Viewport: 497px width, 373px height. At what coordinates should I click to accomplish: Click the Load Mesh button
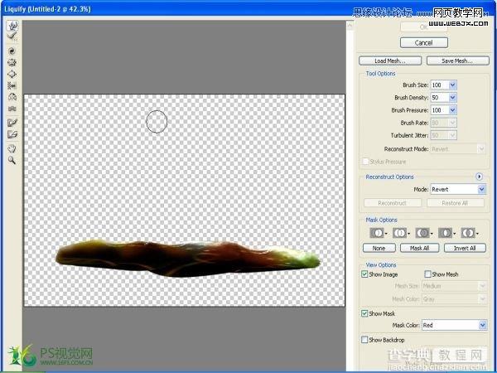pyautogui.click(x=390, y=61)
